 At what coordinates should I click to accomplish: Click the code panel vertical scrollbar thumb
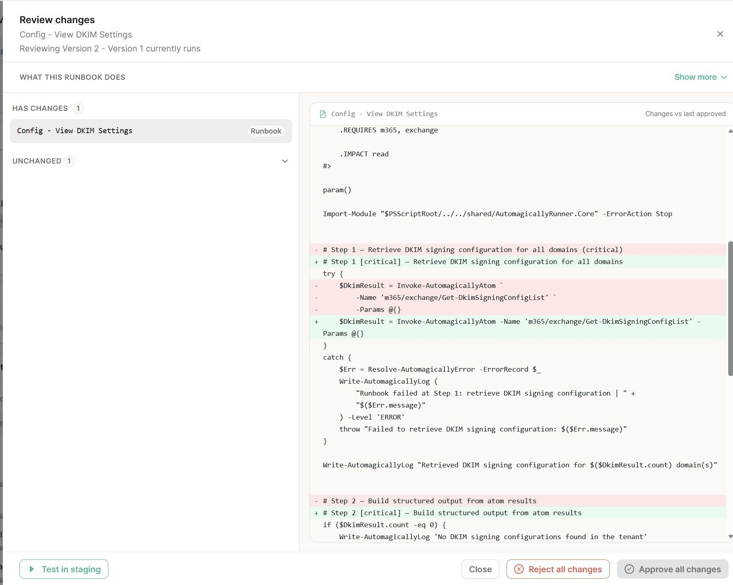pyautogui.click(x=730, y=308)
